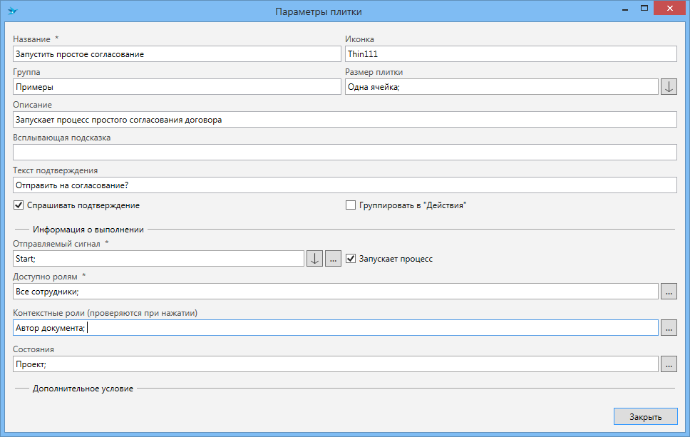Click the 'Текст подтверждения' input field
This screenshot has height=437, width=690.
pos(344,185)
